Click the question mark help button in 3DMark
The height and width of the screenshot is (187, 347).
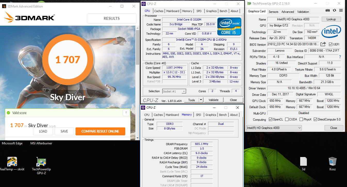[126, 113]
